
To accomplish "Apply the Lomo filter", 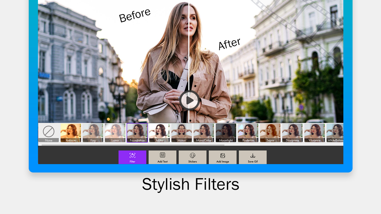I will [115, 133].
